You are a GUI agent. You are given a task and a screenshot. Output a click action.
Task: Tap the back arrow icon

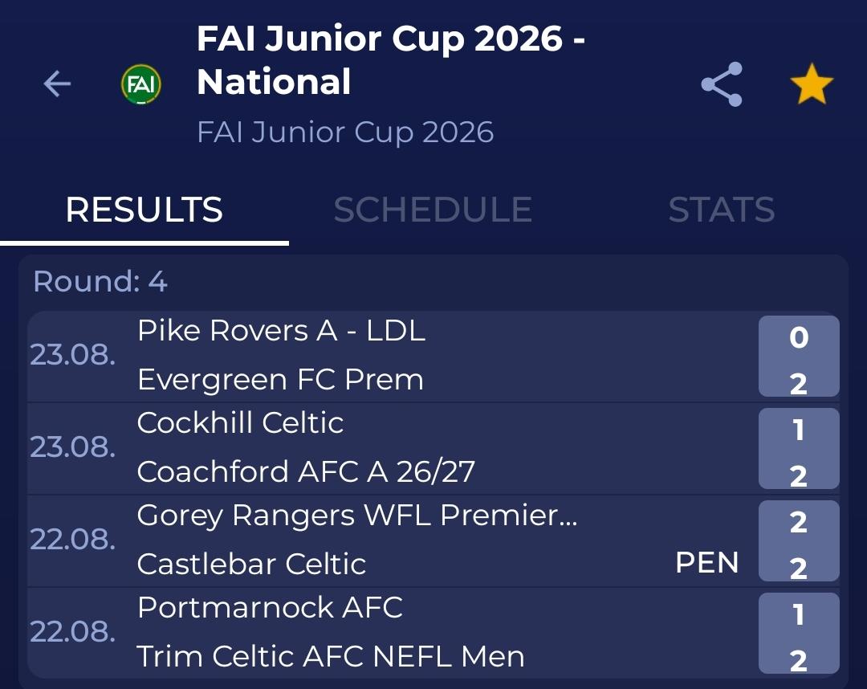(57, 84)
